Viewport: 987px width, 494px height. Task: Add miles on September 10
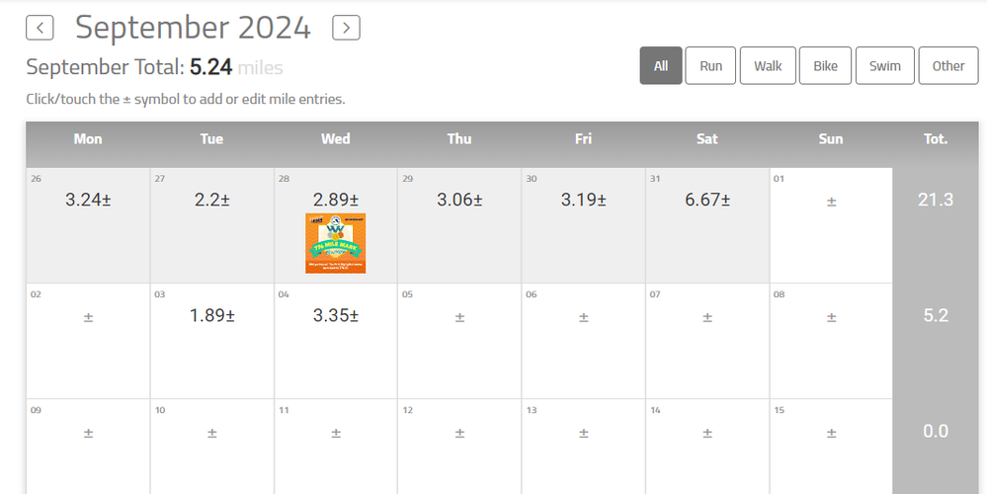click(211, 434)
